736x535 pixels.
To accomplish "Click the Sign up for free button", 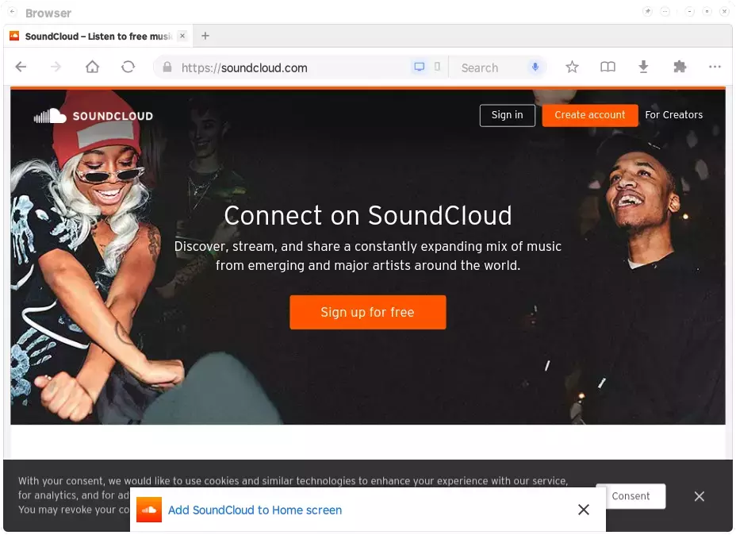I will click(367, 312).
